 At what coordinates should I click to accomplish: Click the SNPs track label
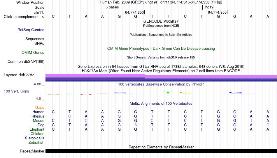(39, 43)
